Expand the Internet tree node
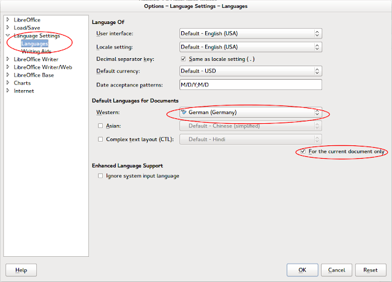This screenshot has height=282, width=392. [8, 91]
